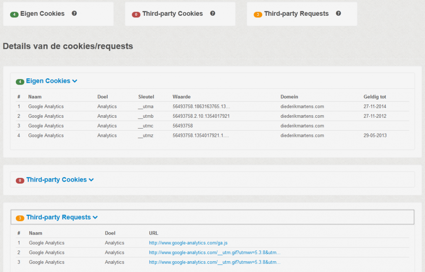Click help icon beside Third-party Requests summary

pos(338,13)
